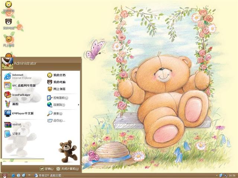Expand hidden tray icons arrow
Screen dimensions: 238x178
pyautogui.click(x=217, y=176)
